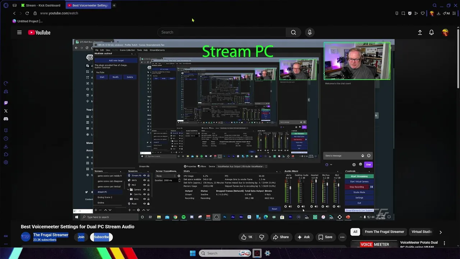Open Twitch from the Opera sidebar
This screenshot has width=460, height=259.
point(6,103)
